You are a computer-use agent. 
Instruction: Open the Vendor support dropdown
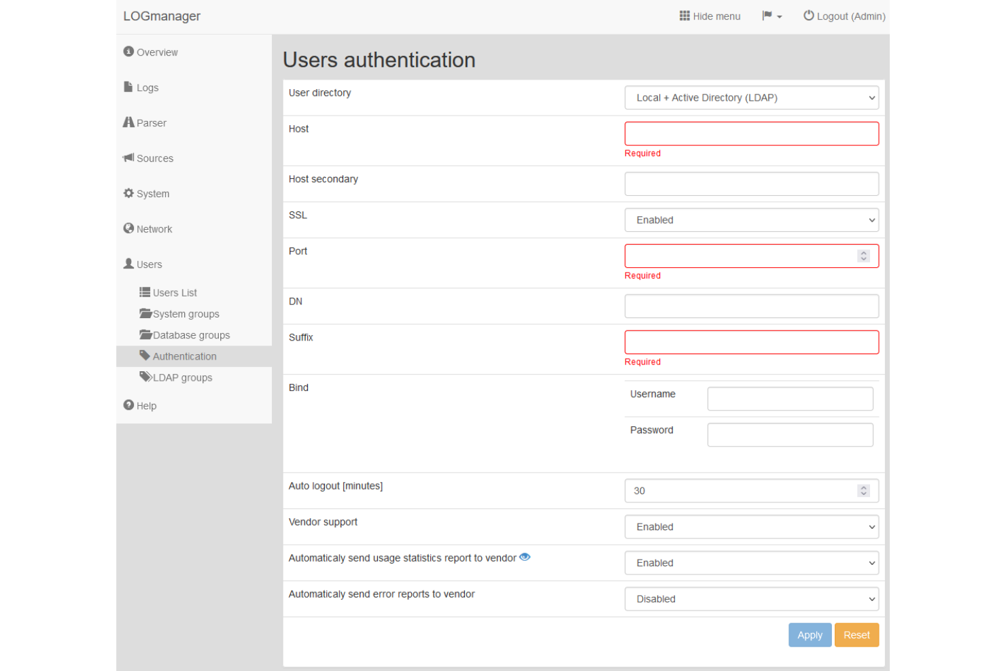(751, 526)
